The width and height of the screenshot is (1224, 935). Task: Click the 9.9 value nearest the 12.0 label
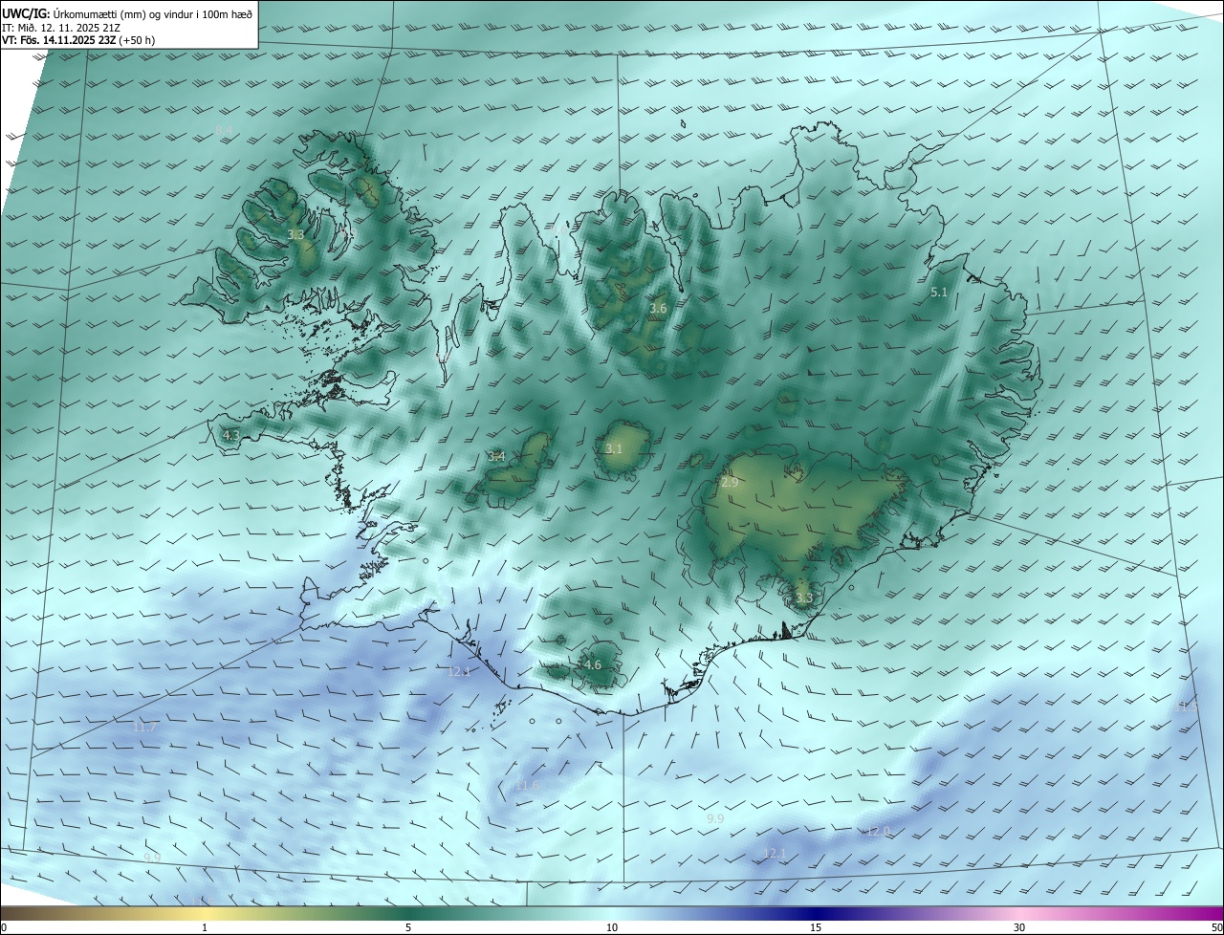(x=715, y=819)
